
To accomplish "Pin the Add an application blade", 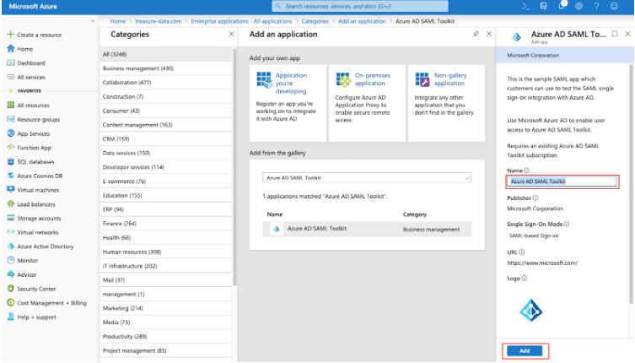I will point(476,35).
